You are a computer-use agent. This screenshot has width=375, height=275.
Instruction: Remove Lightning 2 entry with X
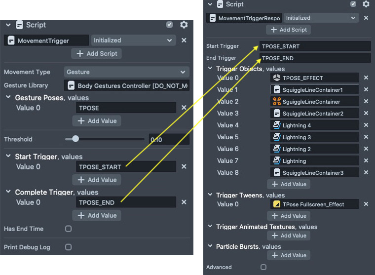pyautogui.click(x=366, y=149)
